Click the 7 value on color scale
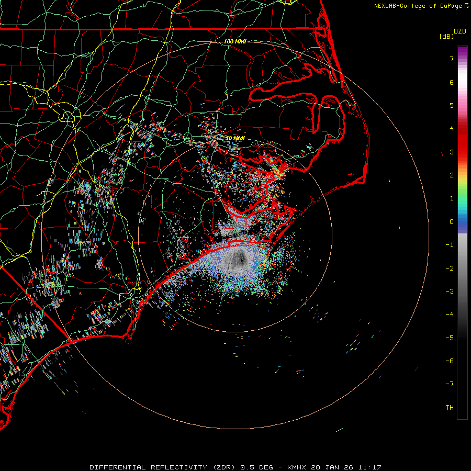Viewport: 471px width, 471px height. [x=452, y=59]
